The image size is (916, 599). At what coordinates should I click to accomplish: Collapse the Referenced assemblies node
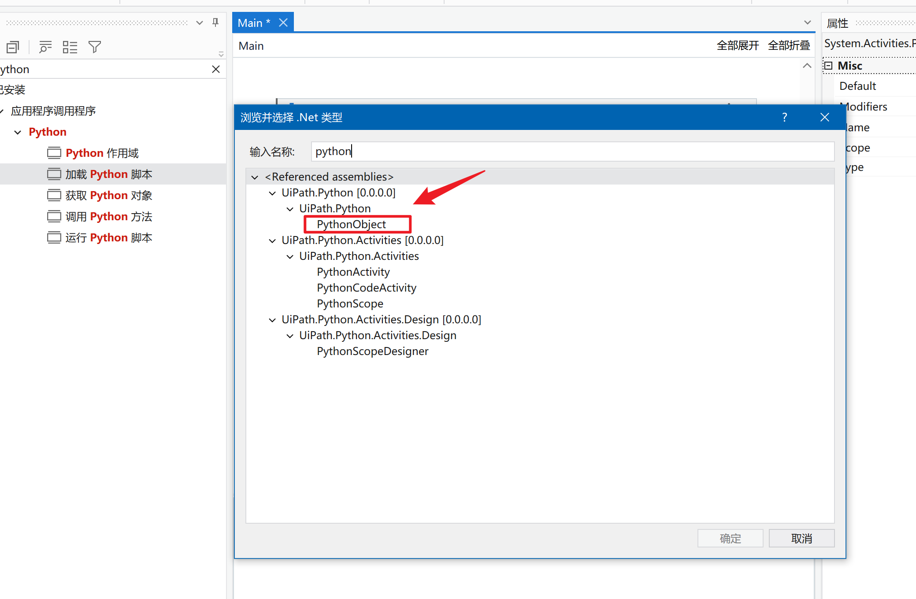point(255,177)
